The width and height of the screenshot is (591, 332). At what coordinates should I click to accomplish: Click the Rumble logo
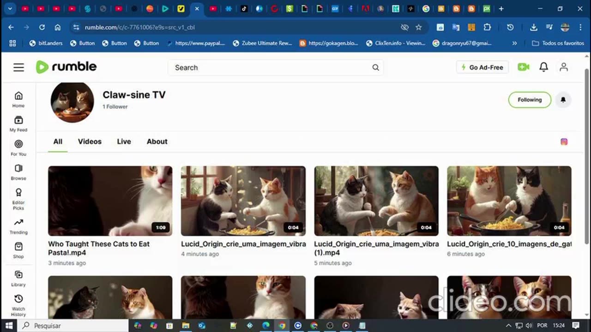(x=66, y=67)
